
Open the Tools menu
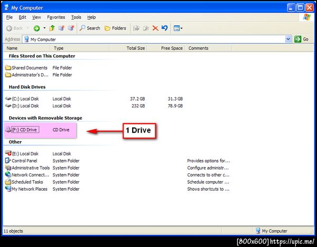coord(76,17)
